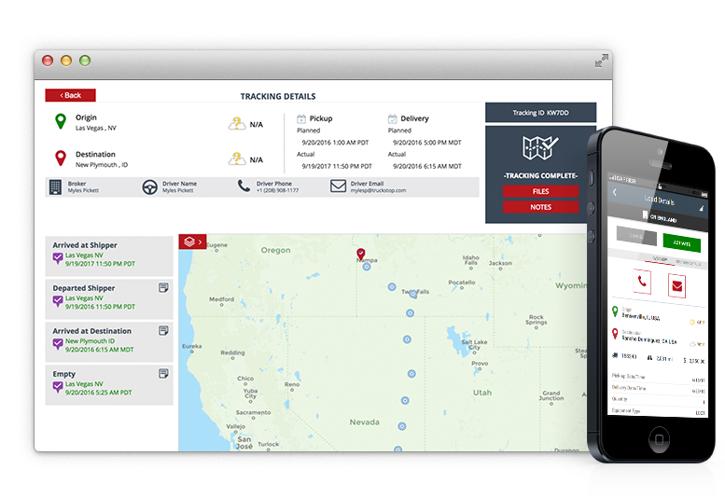Click the driver phone number +1 (208) 908-1177
This screenshot has width=725, height=497.
[277, 190]
